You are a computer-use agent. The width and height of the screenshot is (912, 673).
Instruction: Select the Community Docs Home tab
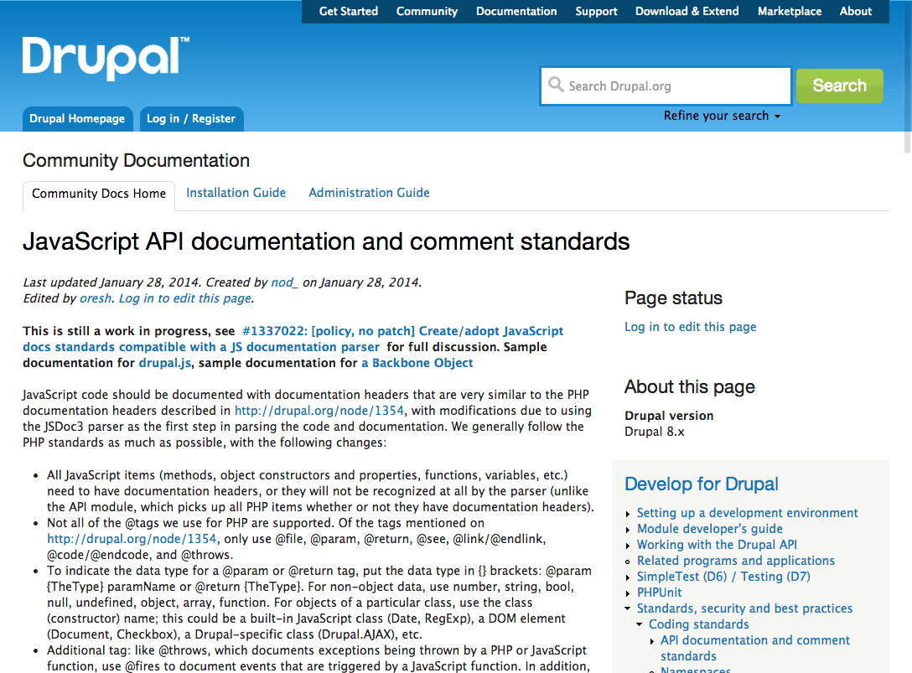pyautogui.click(x=99, y=194)
